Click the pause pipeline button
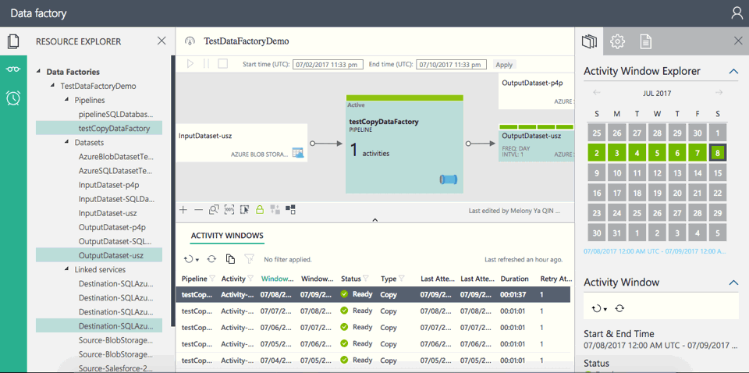The image size is (749, 373). point(206,64)
